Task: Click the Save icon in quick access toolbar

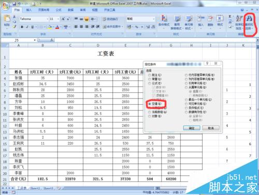Action: click(x=15, y=4)
